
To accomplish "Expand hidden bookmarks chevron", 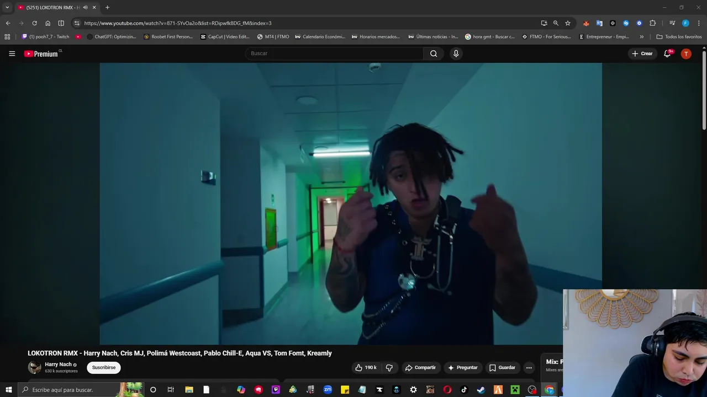I will pyautogui.click(x=641, y=37).
